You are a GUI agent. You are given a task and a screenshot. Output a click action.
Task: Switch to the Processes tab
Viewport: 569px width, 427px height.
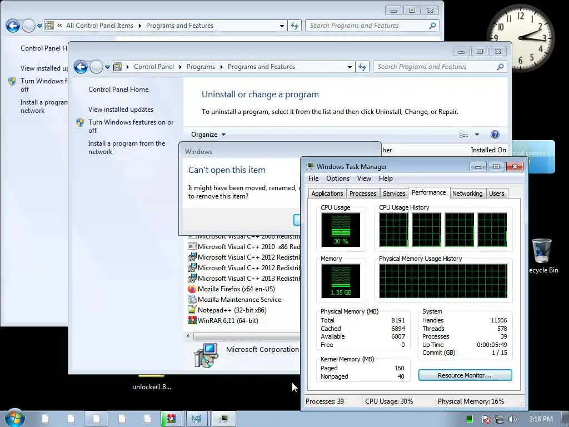(363, 193)
